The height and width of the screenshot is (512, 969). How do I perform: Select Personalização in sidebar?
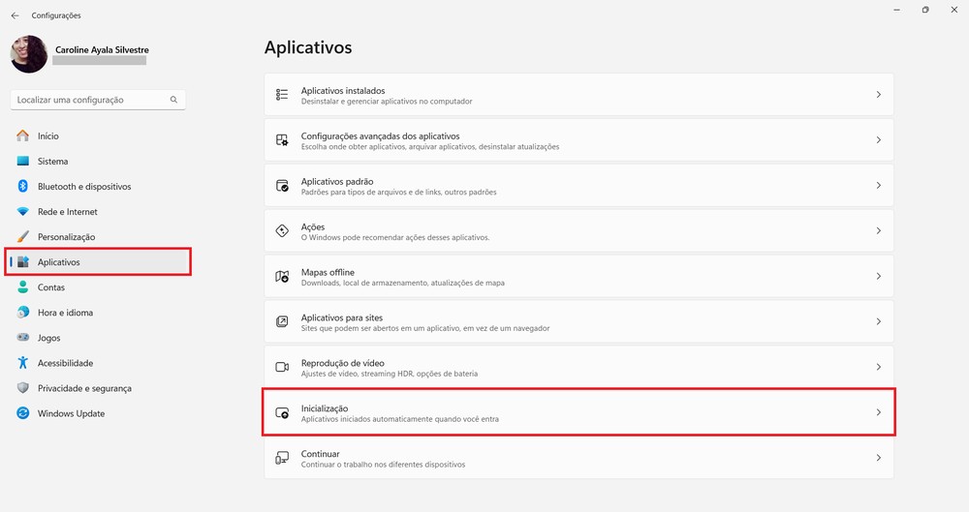click(66, 237)
